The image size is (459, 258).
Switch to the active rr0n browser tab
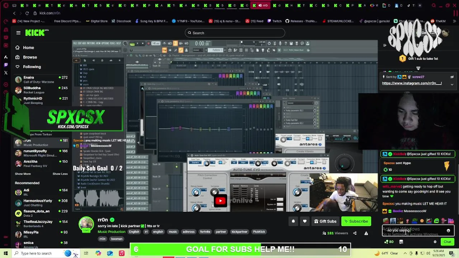point(260,5)
